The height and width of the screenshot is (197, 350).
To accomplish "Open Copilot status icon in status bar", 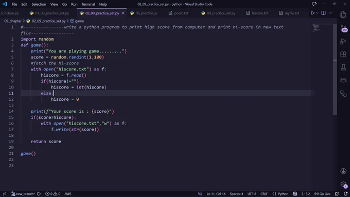I will click(x=295, y=193).
